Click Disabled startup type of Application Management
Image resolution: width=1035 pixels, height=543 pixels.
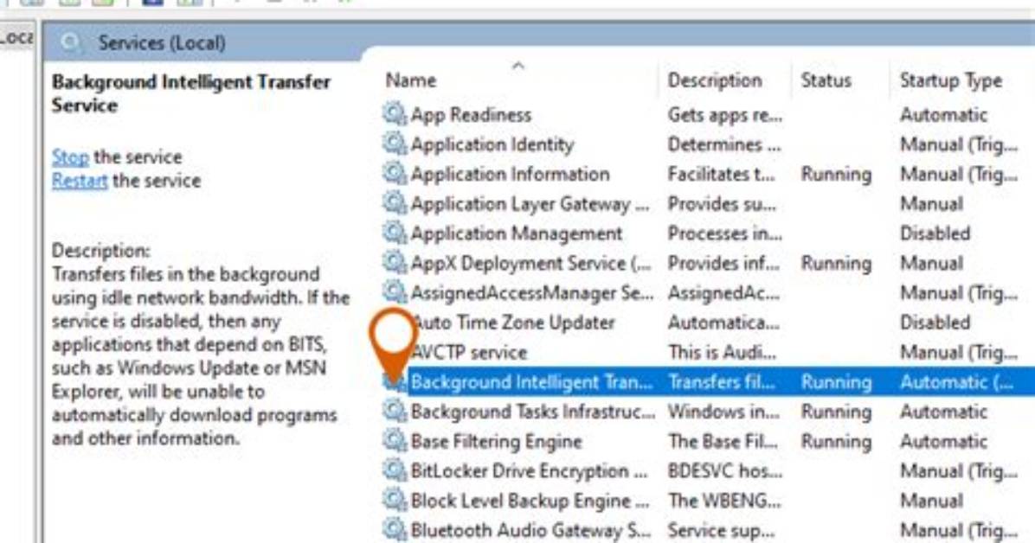coord(935,233)
